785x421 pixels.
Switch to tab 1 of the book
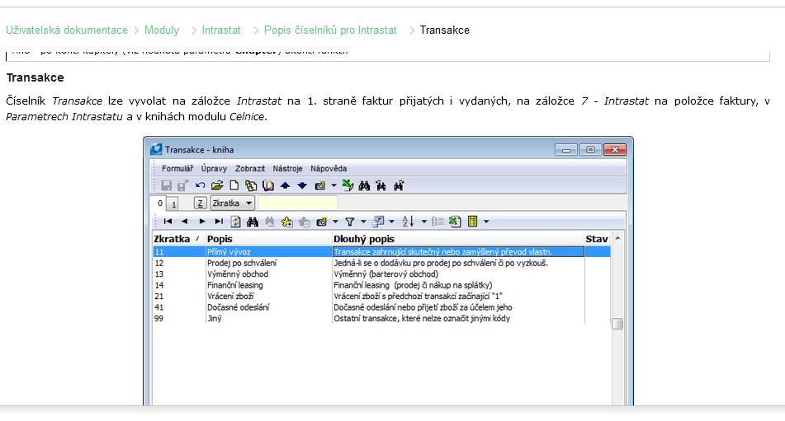[173, 203]
